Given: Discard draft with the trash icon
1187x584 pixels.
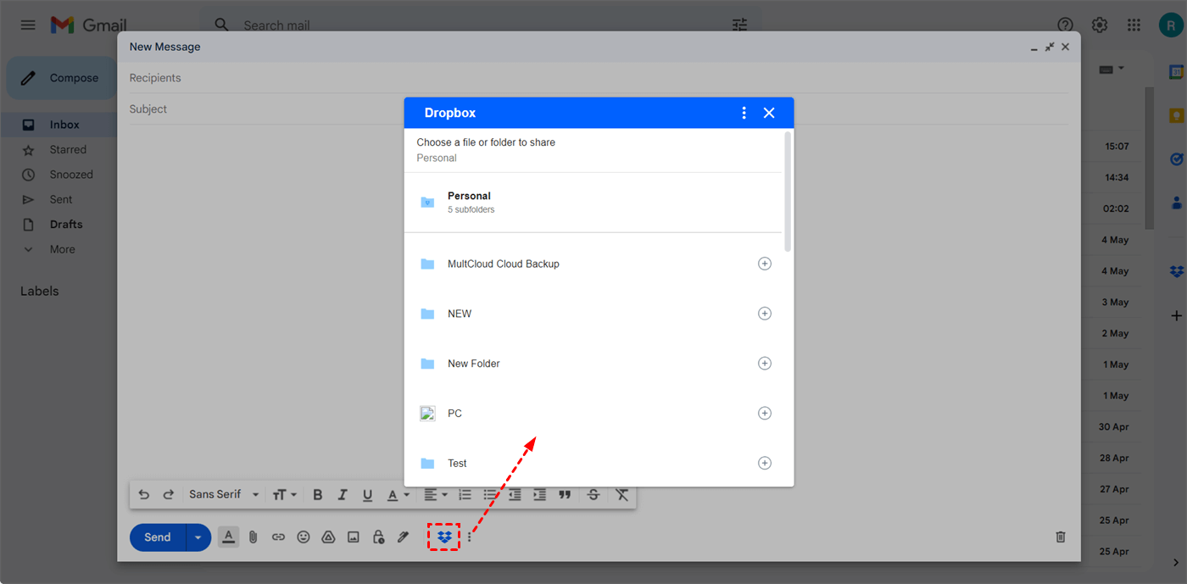Looking at the screenshot, I should click(1060, 537).
